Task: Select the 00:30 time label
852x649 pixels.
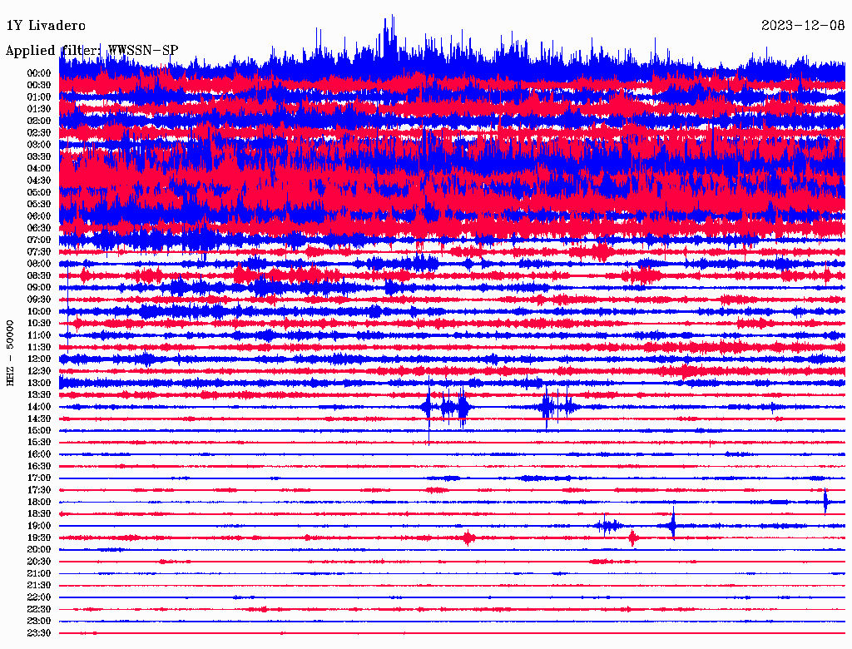Action: pyautogui.click(x=38, y=86)
